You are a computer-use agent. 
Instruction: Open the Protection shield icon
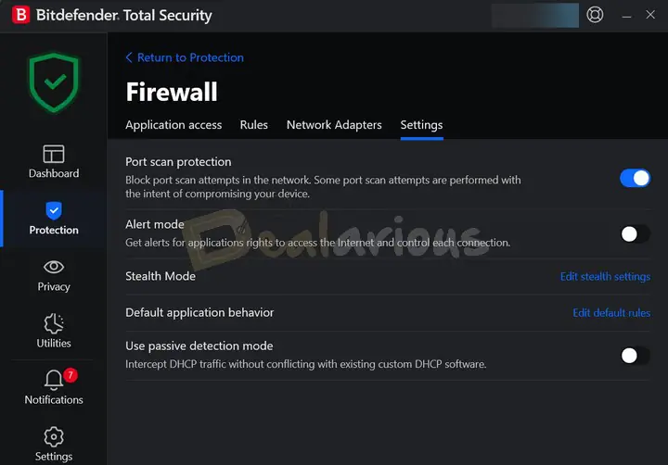(54, 211)
